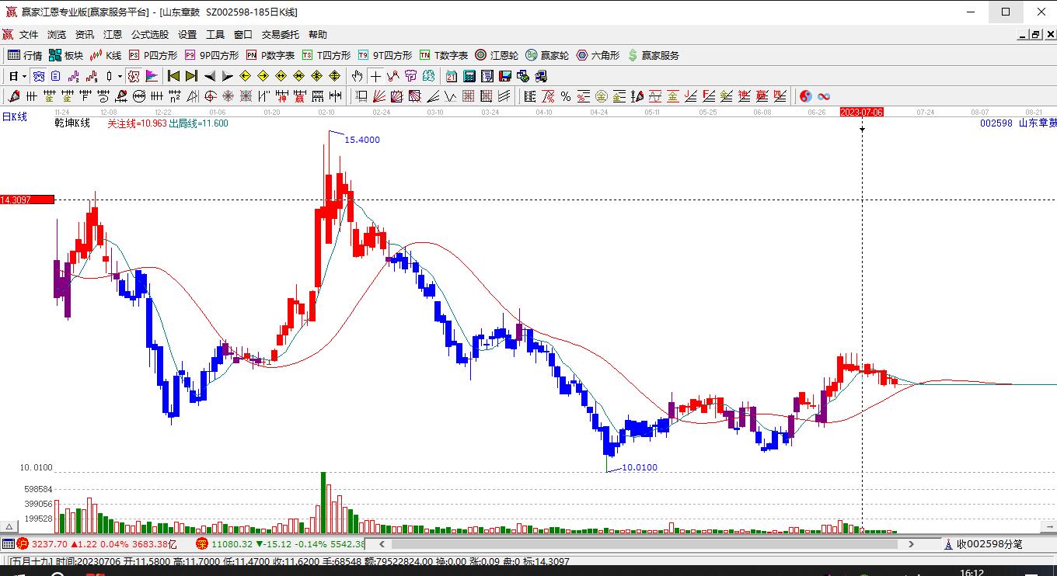1057x576 pixels.
Task: Select the pencil drawing icon
Action: point(13,96)
